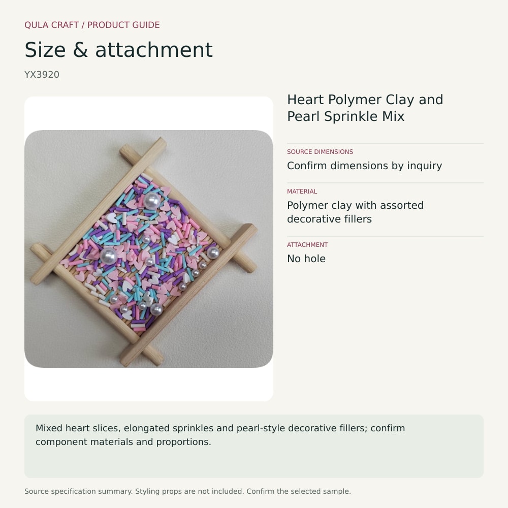Click the YX3920 product code

(x=42, y=75)
